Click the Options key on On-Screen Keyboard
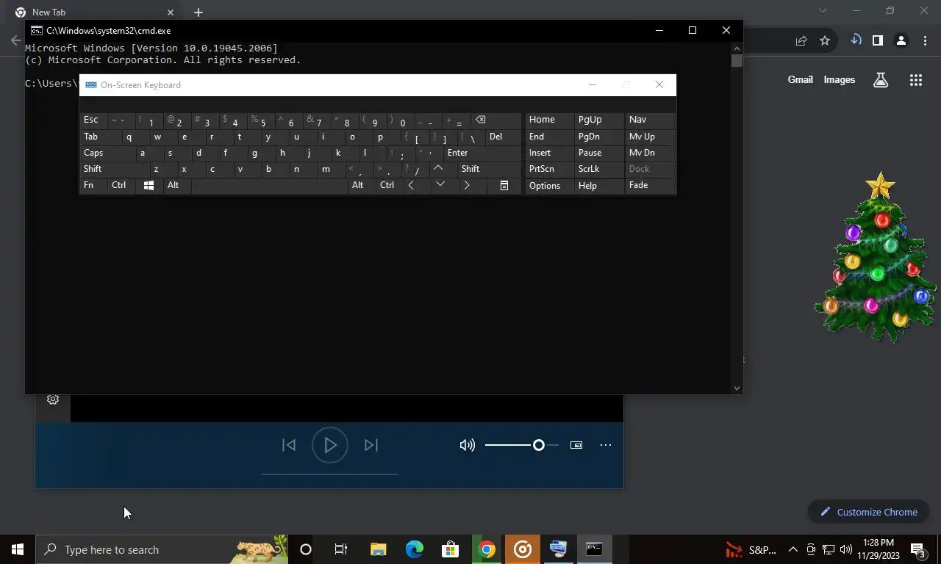941x564 pixels. point(549,186)
